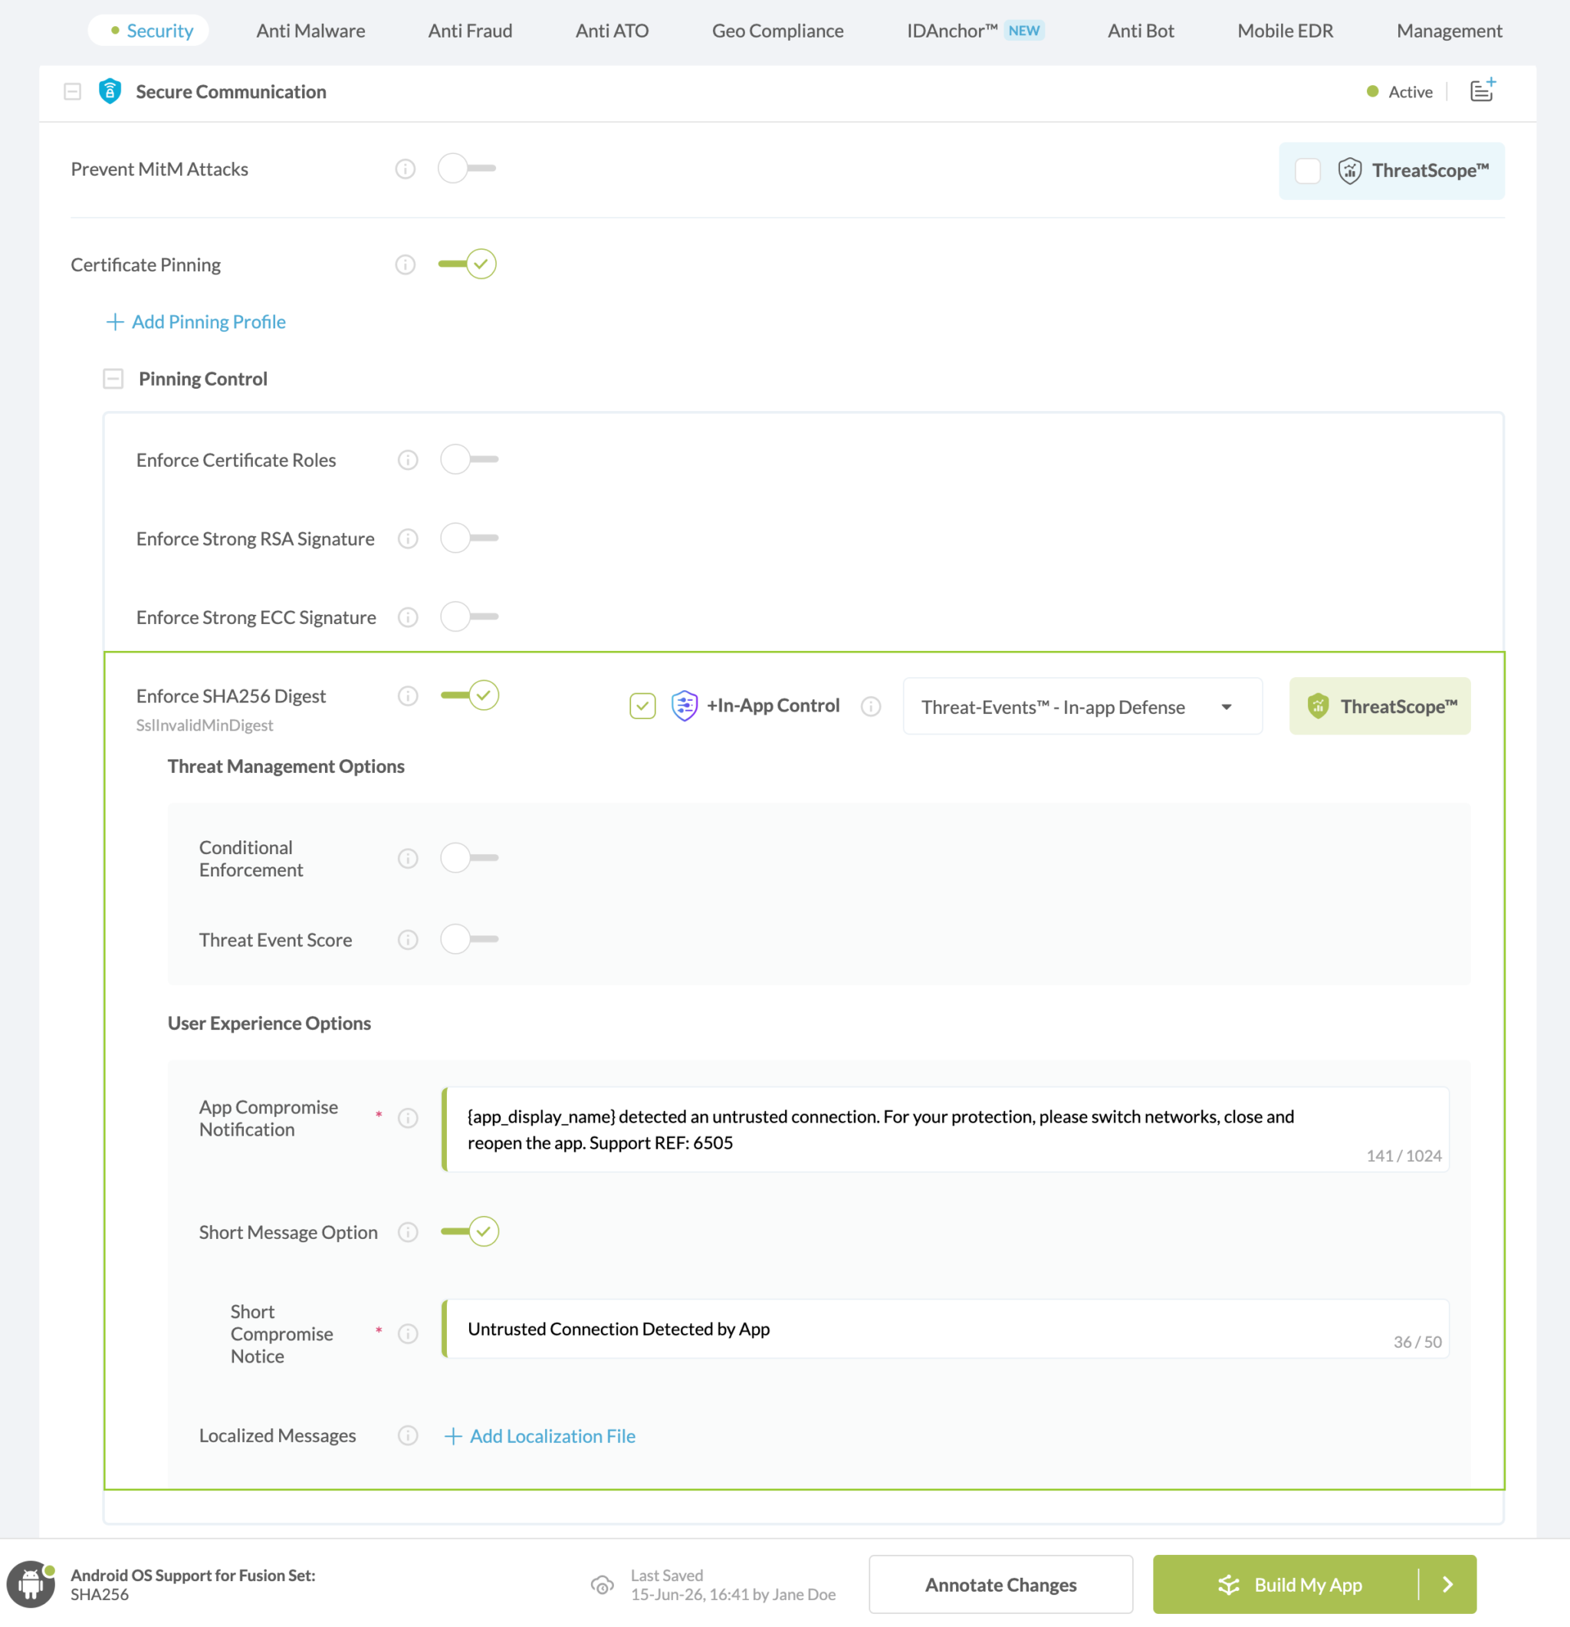Open the Threat-Events In-app Defense dropdown

pos(1082,706)
